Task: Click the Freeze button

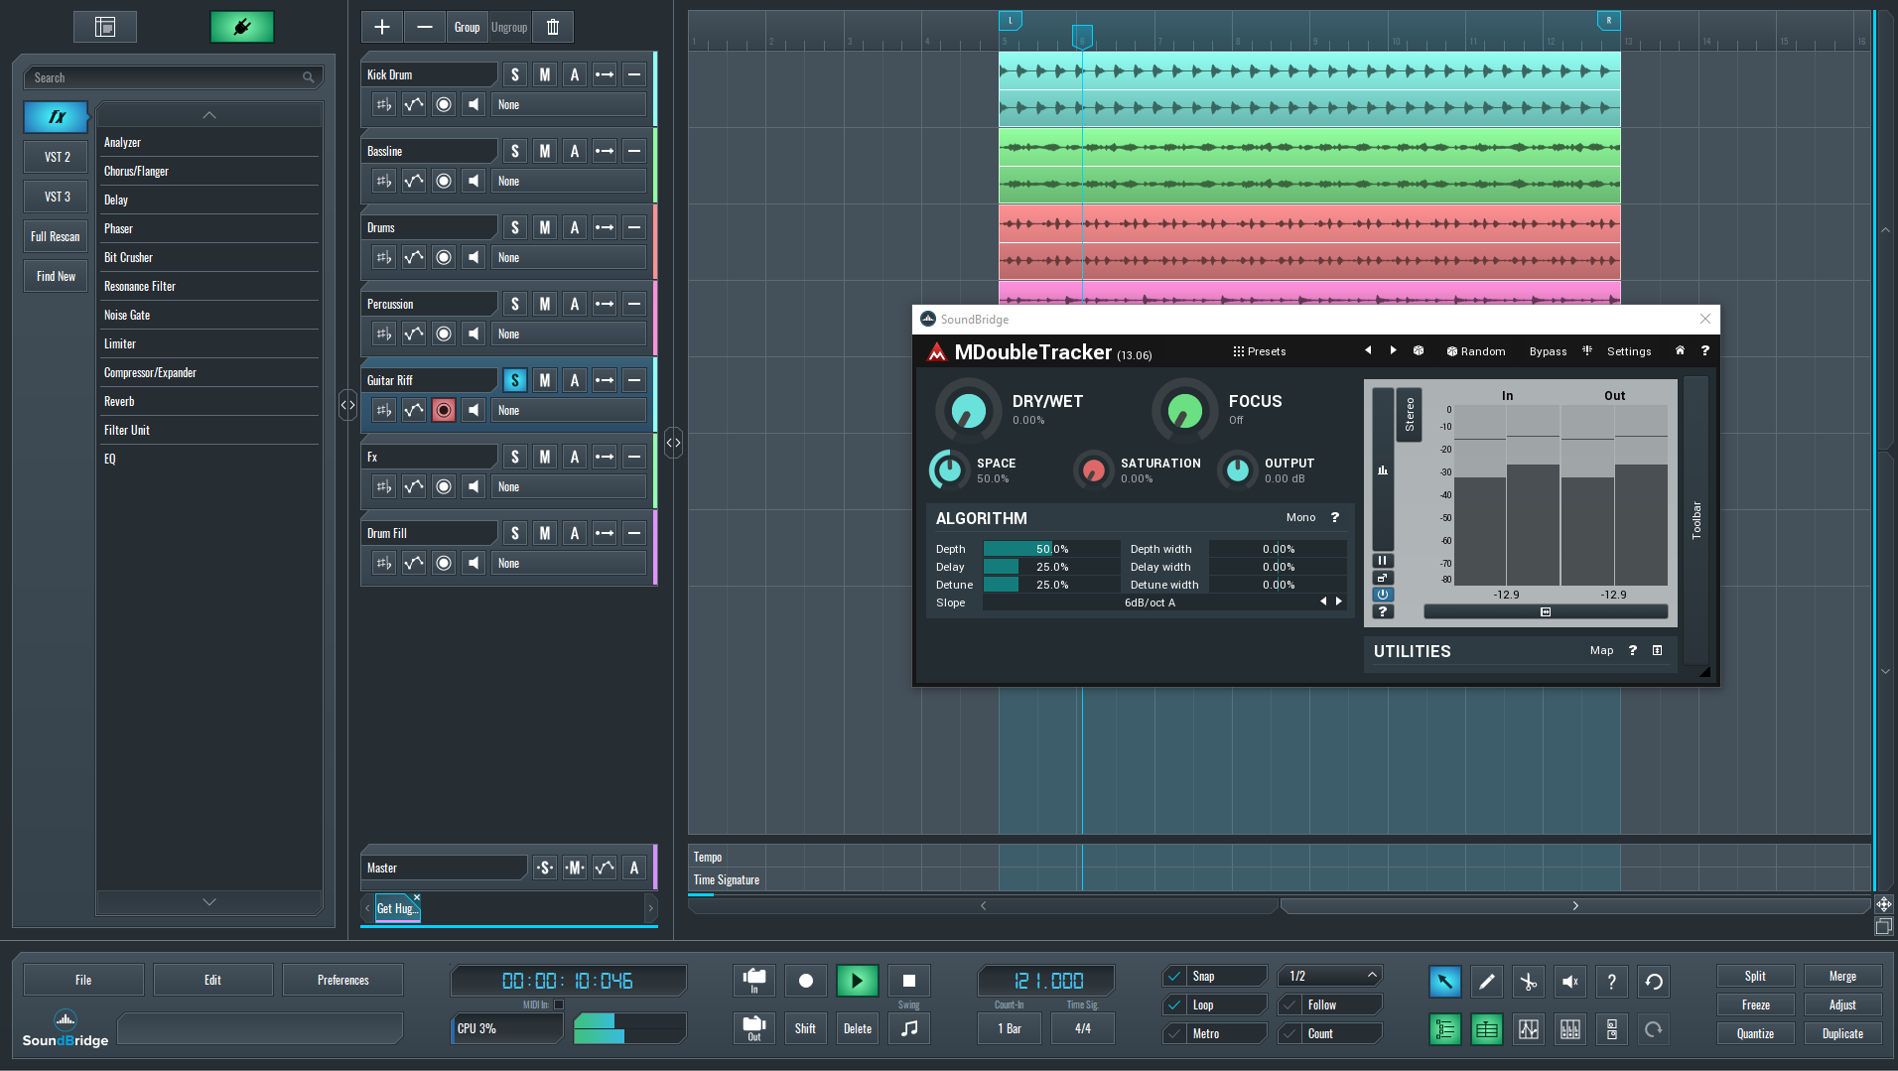Action: pos(1755,1004)
